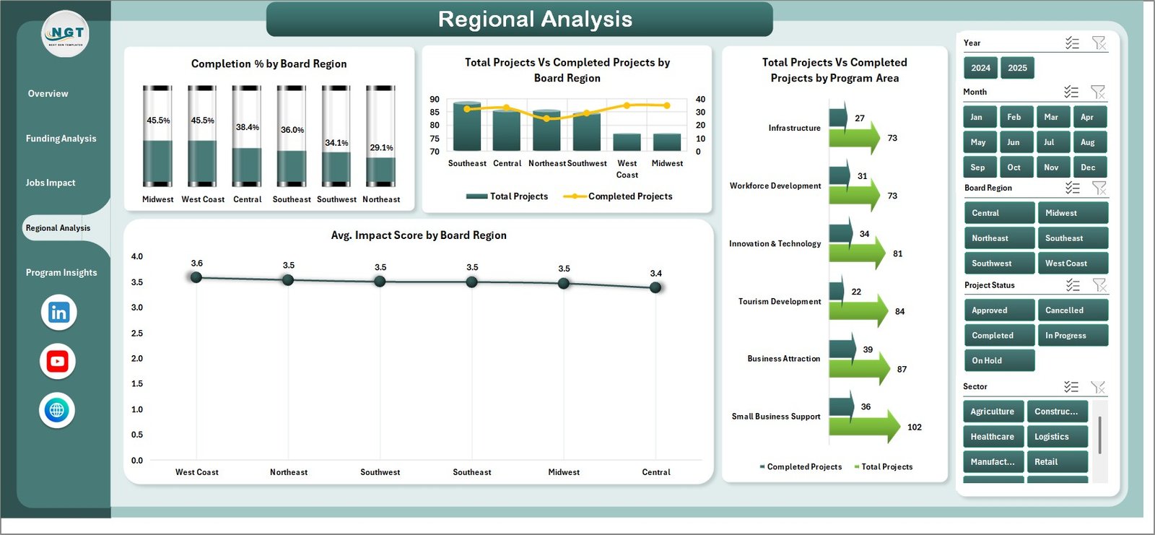Open Funding Analysis page
The width and height of the screenshot is (1155, 535).
[x=61, y=139]
